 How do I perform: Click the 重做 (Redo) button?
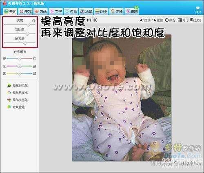pyautogui.click(x=157, y=20)
